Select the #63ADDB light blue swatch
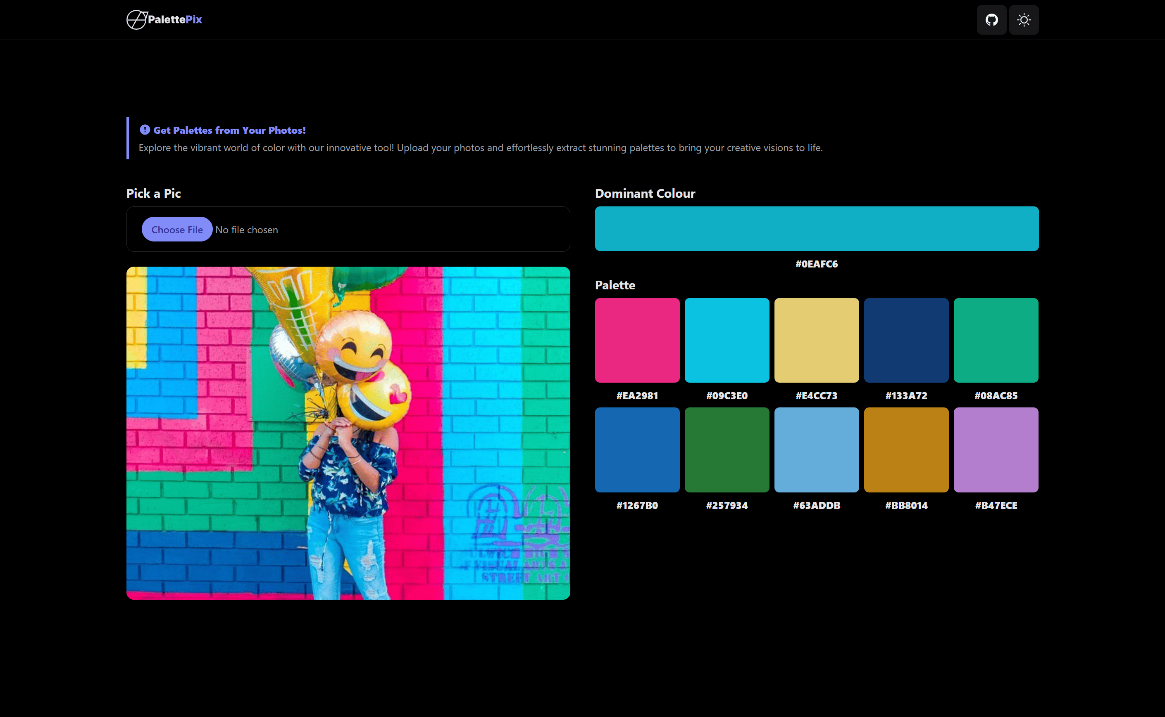Screen dimensions: 1165x717 [x=816, y=450]
